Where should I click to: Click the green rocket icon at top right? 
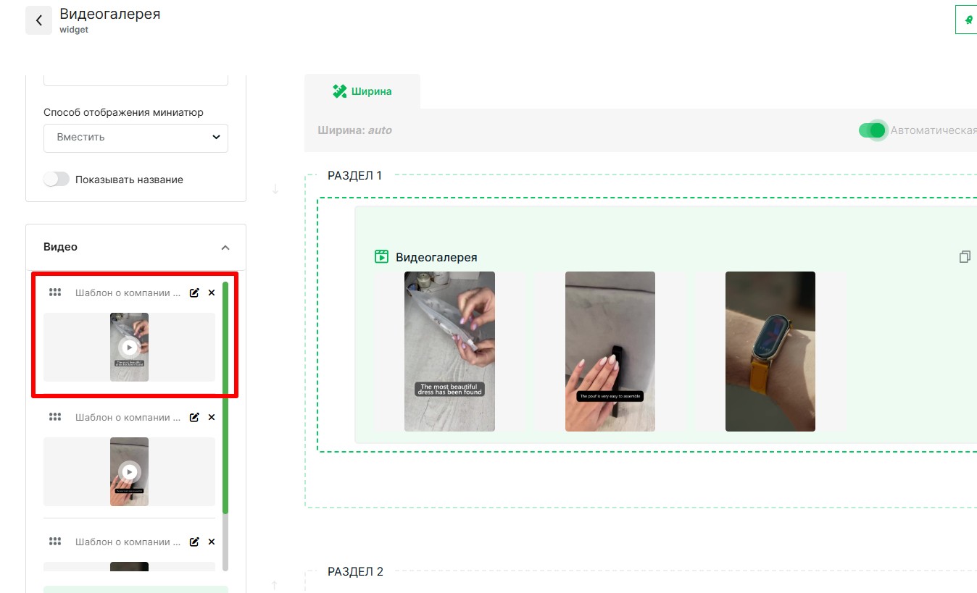point(968,20)
